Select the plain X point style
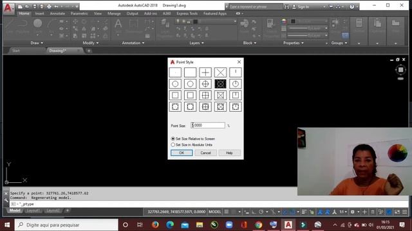 tap(220, 73)
